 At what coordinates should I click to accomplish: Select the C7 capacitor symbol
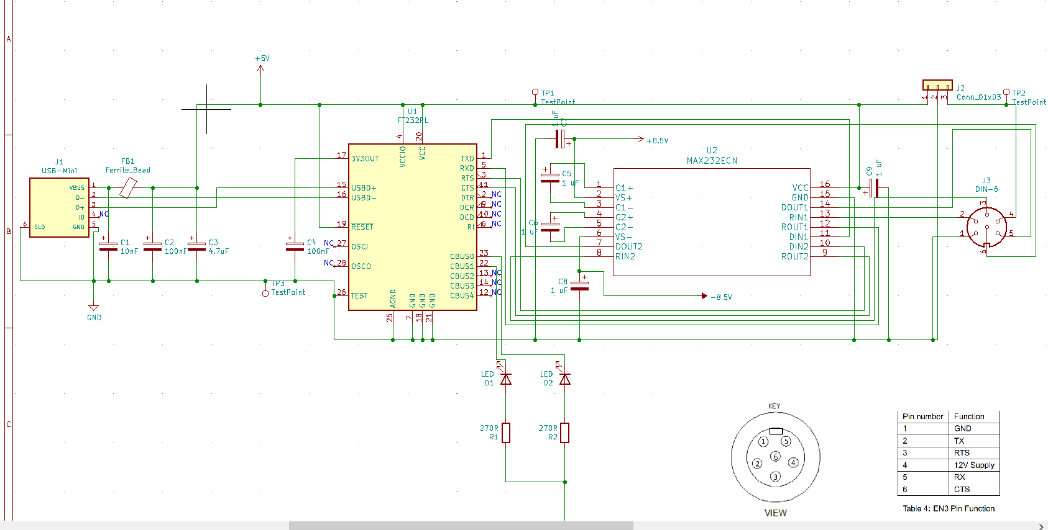click(x=562, y=139)
